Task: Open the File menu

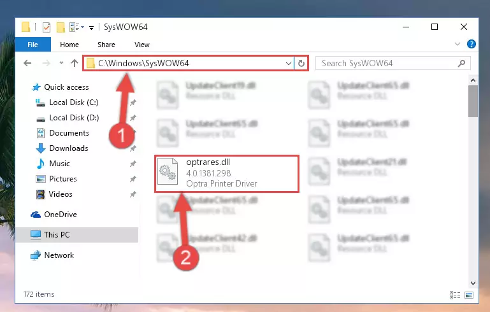Action: click(32, 45)
